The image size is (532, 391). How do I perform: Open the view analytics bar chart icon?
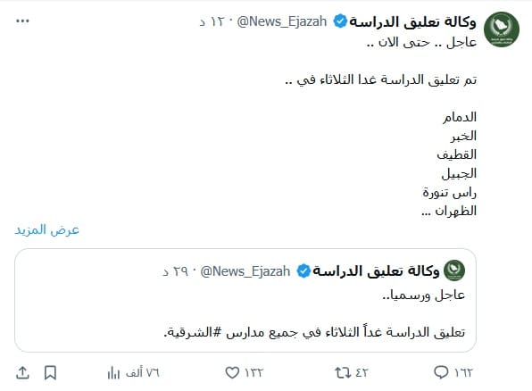113,372
